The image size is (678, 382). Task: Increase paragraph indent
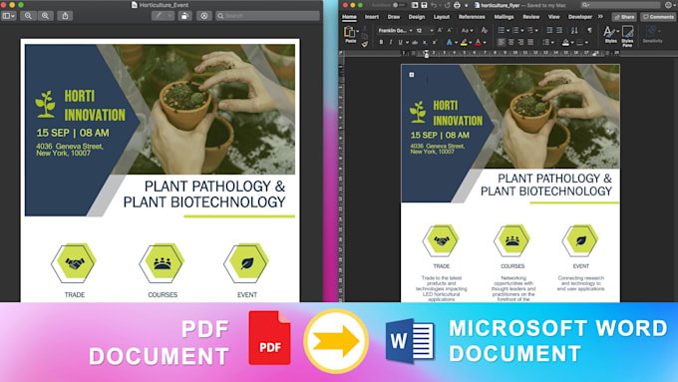coord(559,30)
